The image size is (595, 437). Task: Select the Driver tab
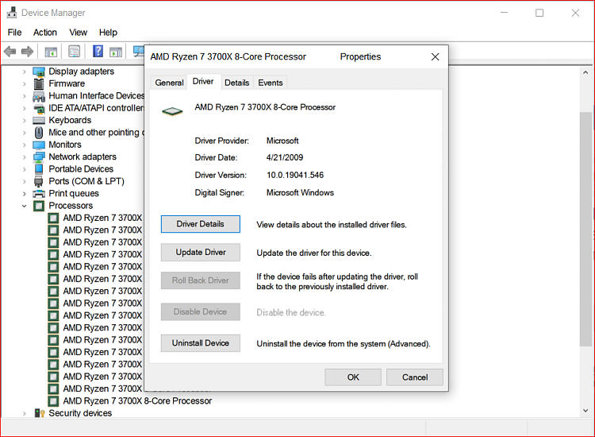click(x=203, y=81)
